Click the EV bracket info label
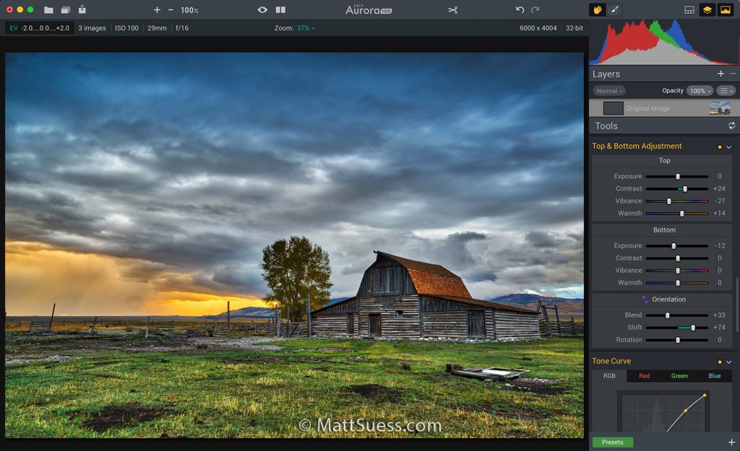Screen dimensions: 740x451 click(40, 28)
